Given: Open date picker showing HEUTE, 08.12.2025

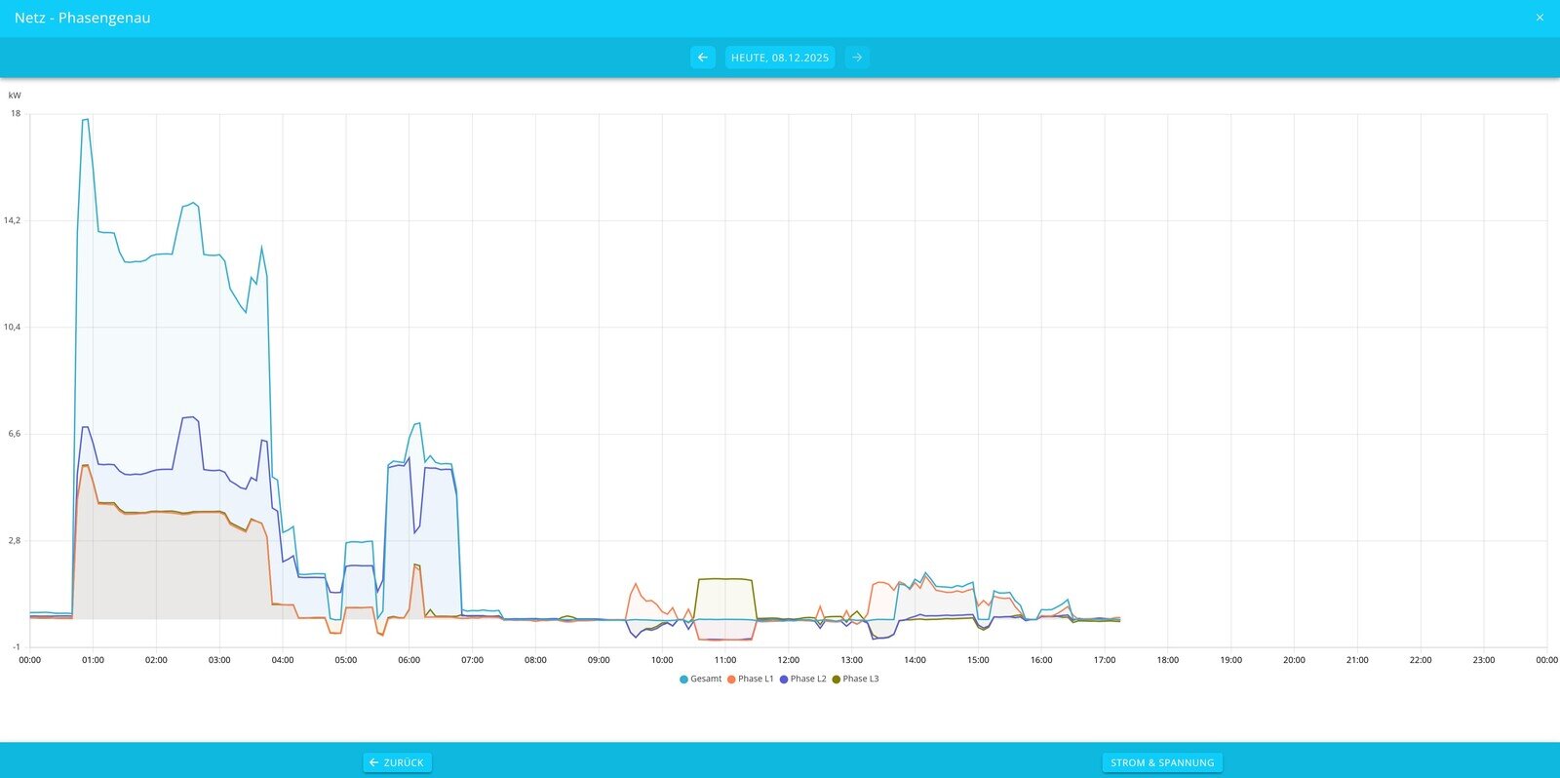Looking at the screenshot, I should click(780, 58).
